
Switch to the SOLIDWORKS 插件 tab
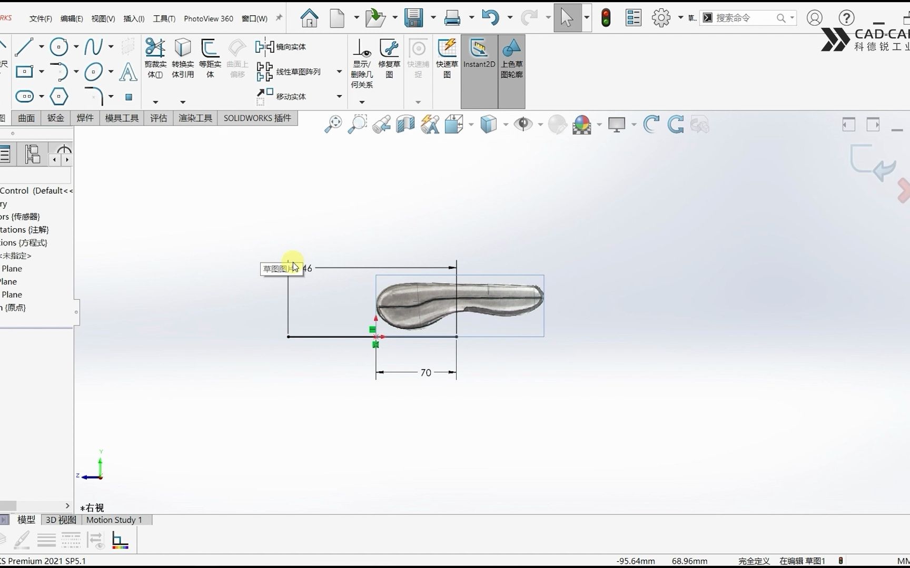click(x=258, y=118)
